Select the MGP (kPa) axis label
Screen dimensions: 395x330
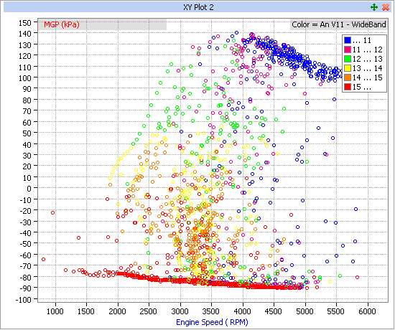(x=62, y=24)
